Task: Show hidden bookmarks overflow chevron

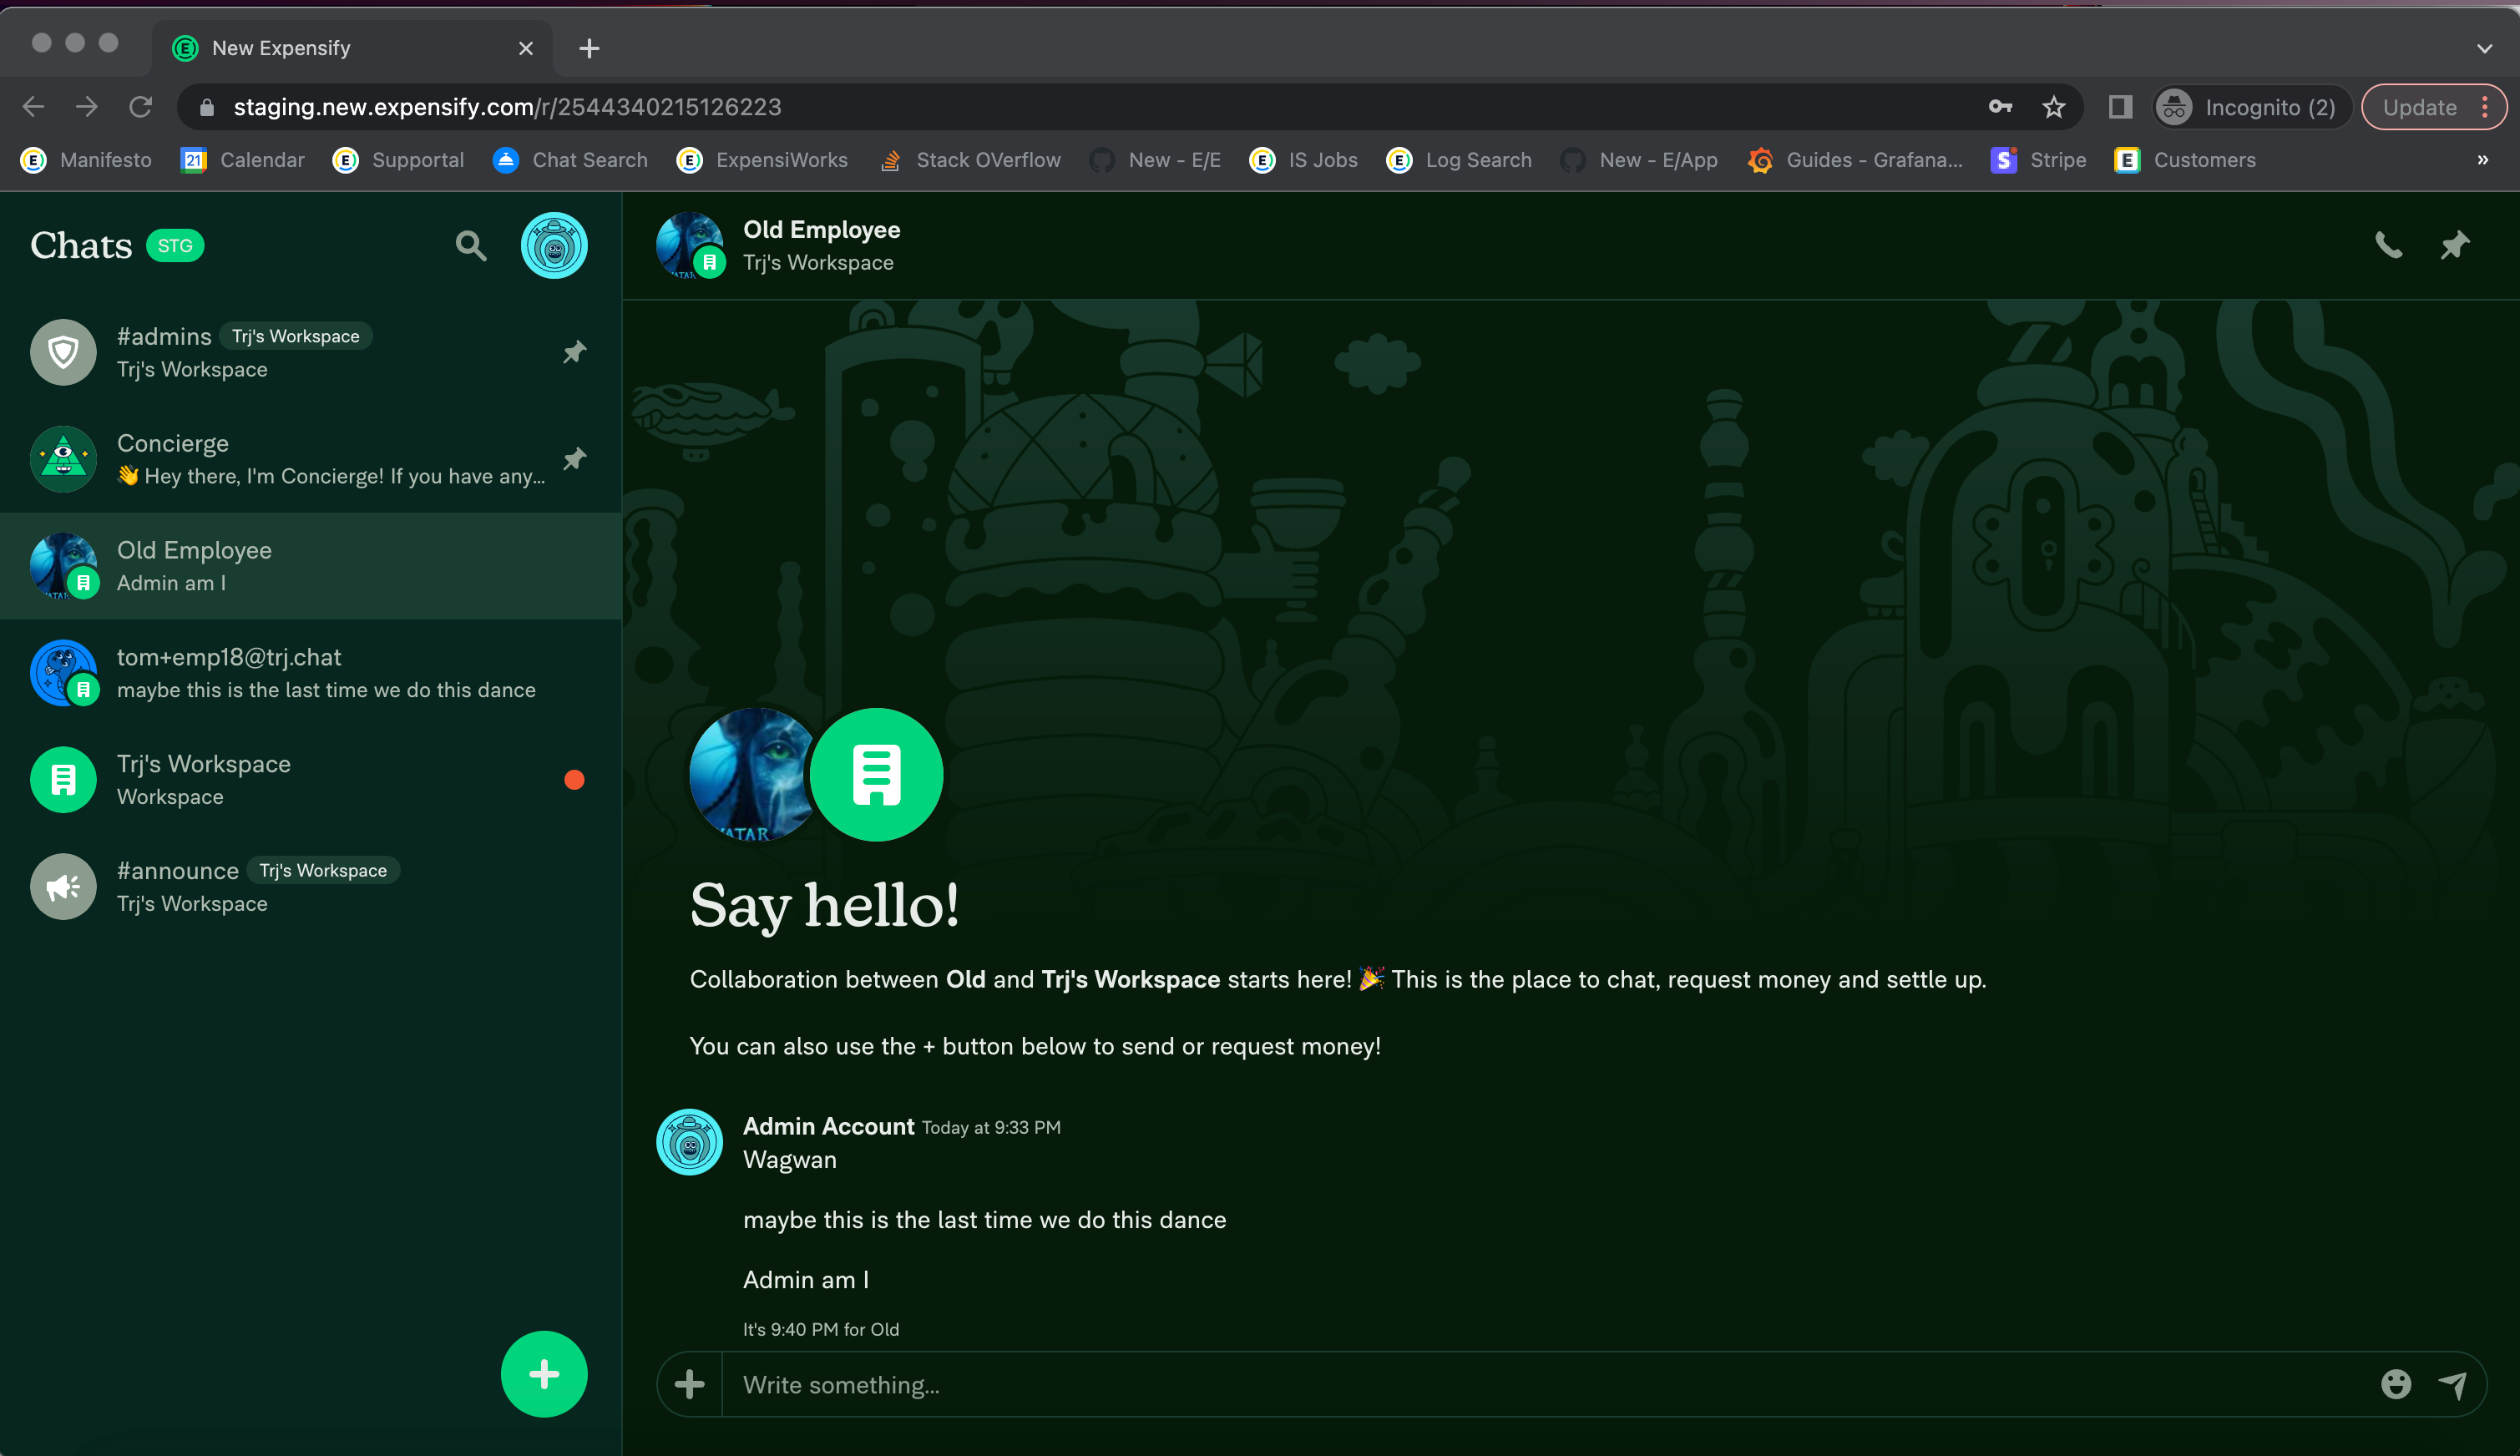Action: tap(2483, 160)
